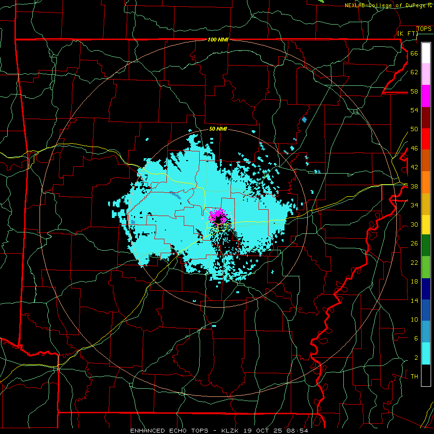The height and width of the screenshot is (434, 434).
Task: Pick the dark red maroon legend swatch
Action: pyautogui.click(x=426, y=118)
